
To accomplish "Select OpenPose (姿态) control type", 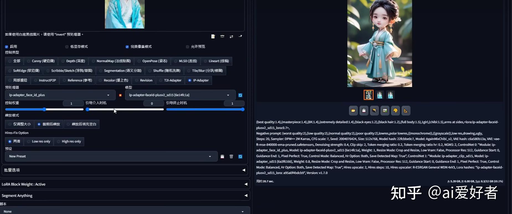I will [x=152, y=61].
